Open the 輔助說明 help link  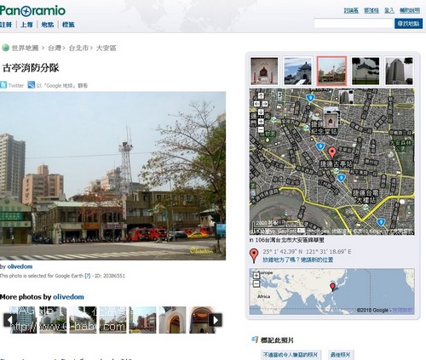point(410,10)
